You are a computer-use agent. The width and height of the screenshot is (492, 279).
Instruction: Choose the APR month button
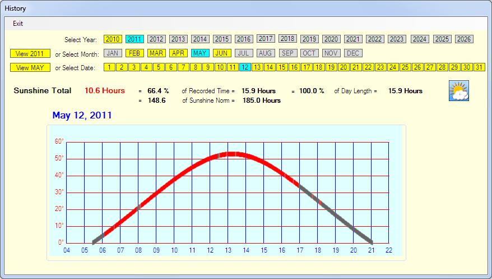[x=178, y=53]
